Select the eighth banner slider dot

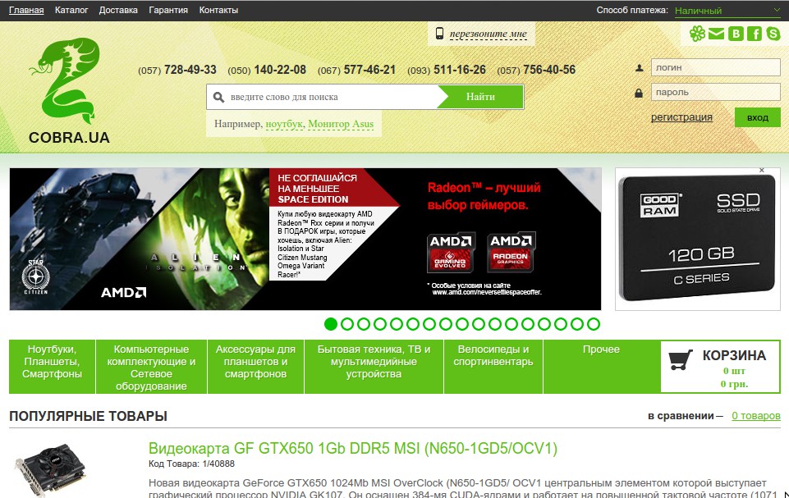click(446, 324)
